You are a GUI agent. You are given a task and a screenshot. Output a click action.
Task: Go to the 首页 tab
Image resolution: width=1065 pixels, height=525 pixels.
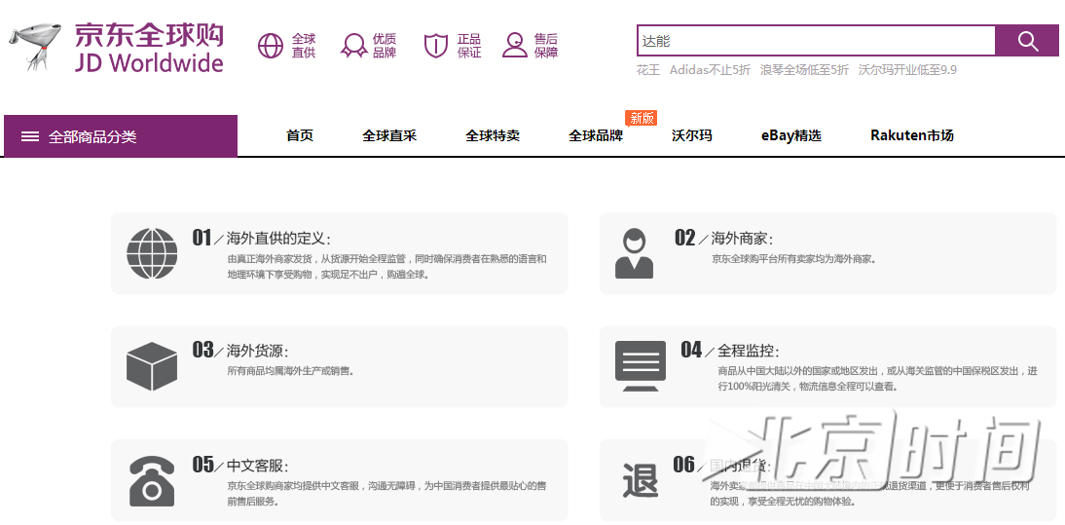pos(300,135)
